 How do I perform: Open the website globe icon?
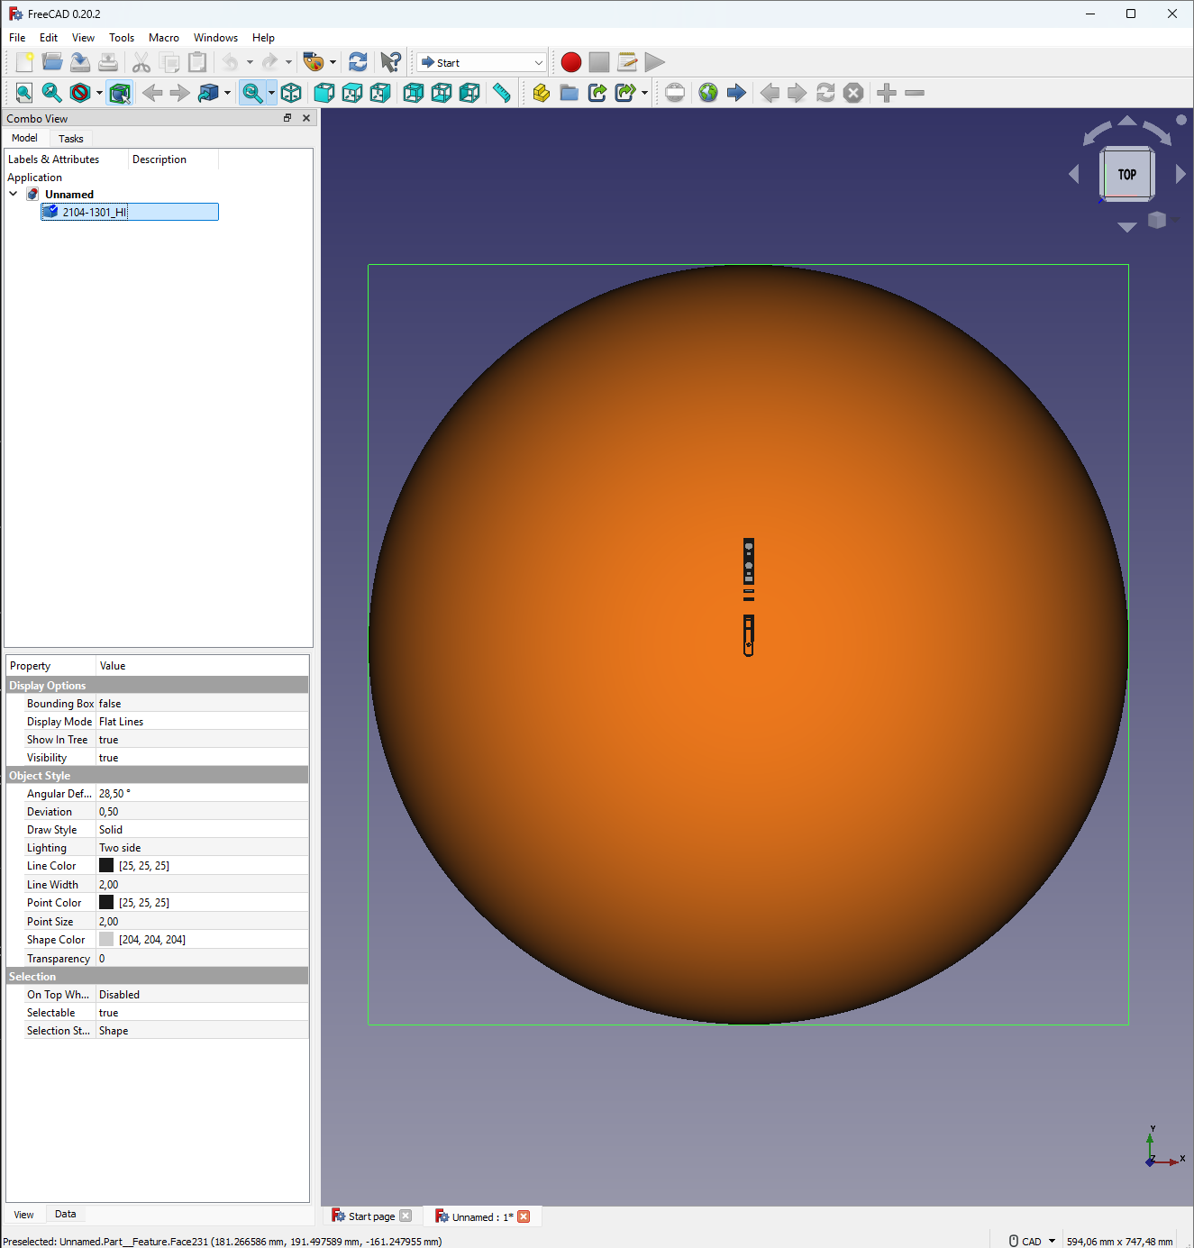(708, 93)
